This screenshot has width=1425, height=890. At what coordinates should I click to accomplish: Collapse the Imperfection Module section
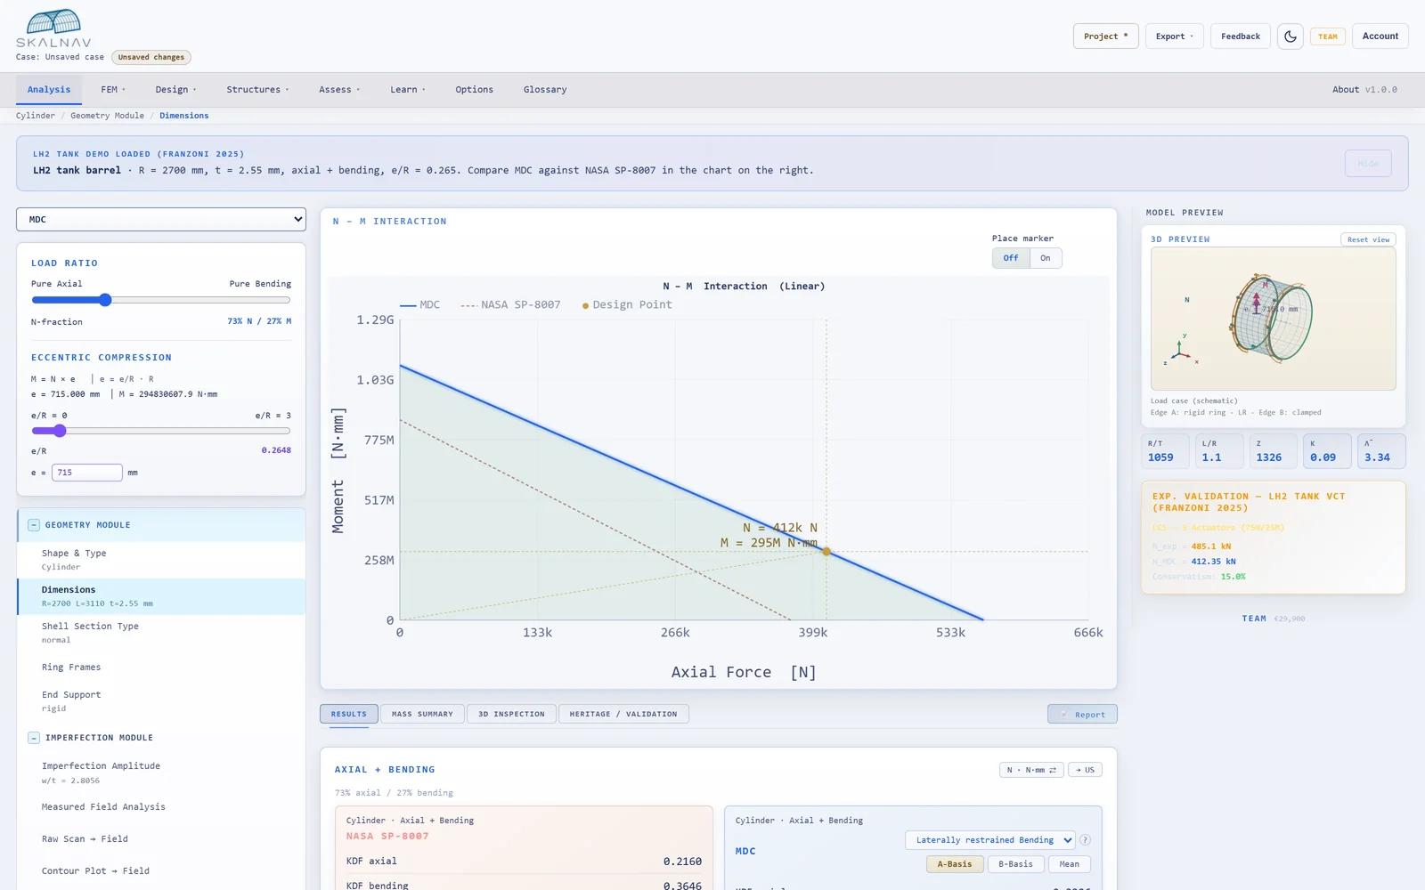point(34,738)
